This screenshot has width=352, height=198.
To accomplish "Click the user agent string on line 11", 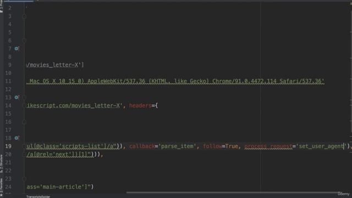I will click(175, 81).
